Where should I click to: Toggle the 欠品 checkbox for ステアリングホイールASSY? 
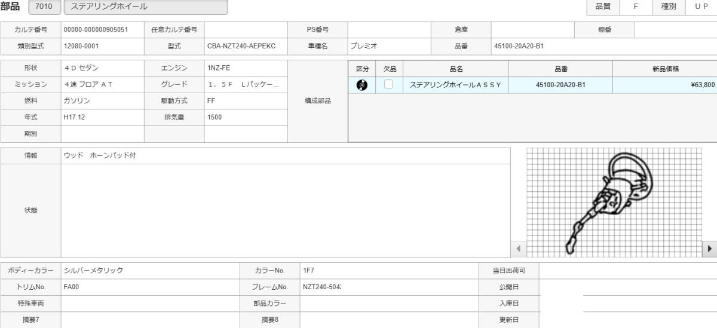coord(388,85)
